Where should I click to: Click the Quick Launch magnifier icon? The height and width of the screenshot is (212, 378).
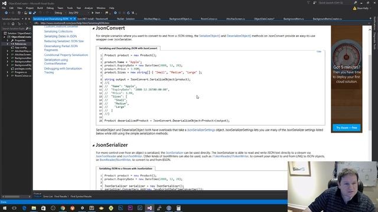(356, 2)
